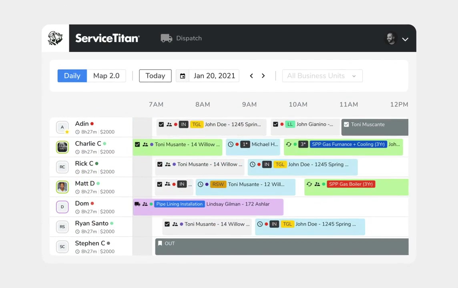Click clock icon on Matt D's RSW job

pyautogui.click(x=200, y=184)
